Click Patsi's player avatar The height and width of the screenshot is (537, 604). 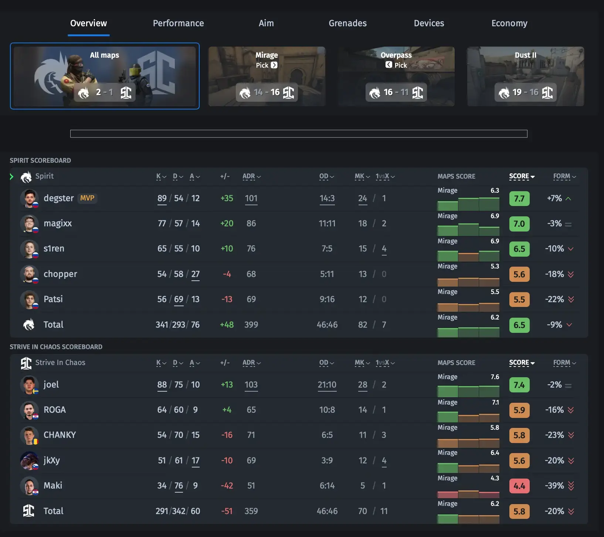[29, 299]
